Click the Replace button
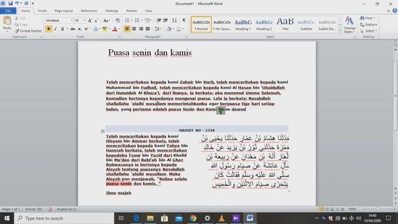 369,25
